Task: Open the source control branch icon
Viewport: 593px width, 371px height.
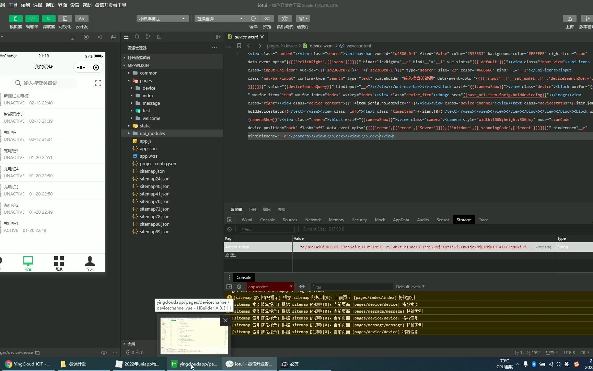Action: [x=148, y=37]
